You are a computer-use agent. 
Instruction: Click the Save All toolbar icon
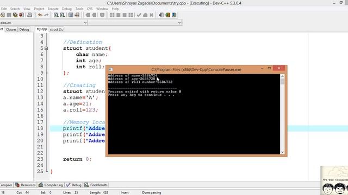click(x=15, y=15)
